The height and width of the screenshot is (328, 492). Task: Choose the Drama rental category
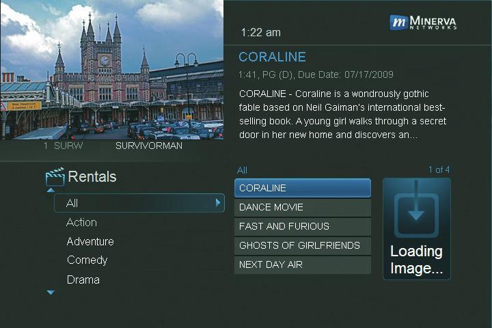(83, 279)
